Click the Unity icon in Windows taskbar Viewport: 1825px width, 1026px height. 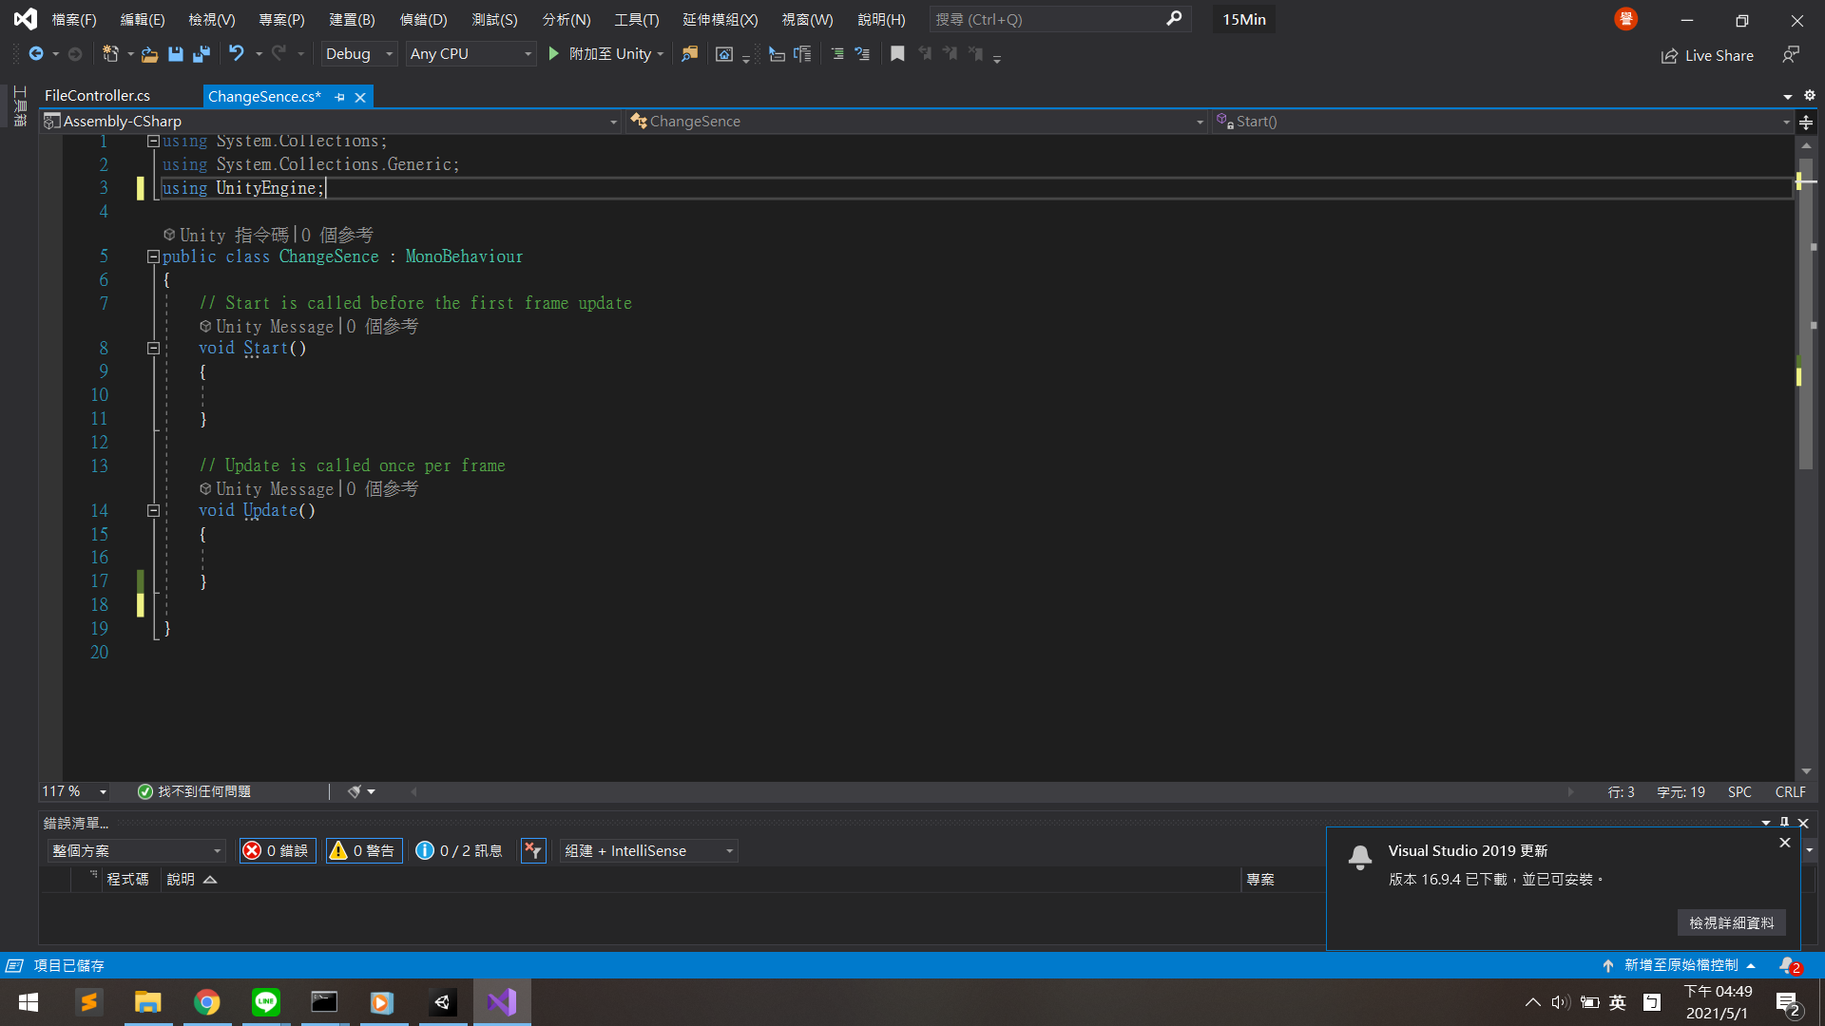pyautogui.click(x=442, y=1002)
